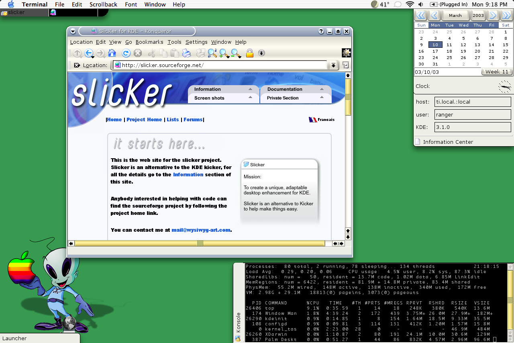Expand the Private Section arrow
The width and height of the screenshot is (514, 343).
pyautogui.click(x=322, y=98)
